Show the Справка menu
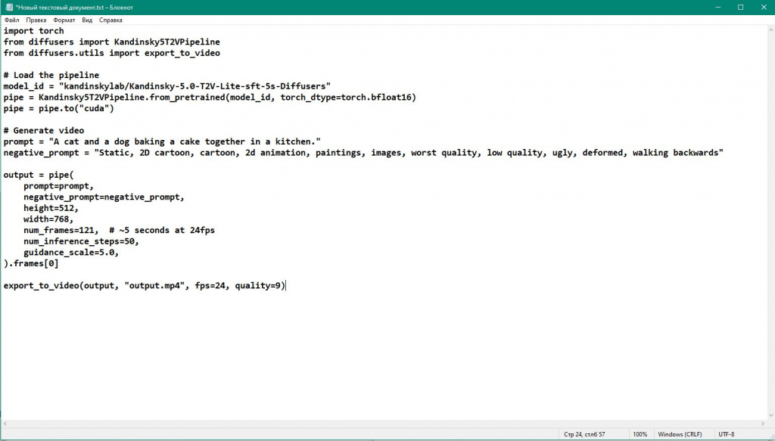This screenshot has height=441, width=775. [x=110, y=20]
